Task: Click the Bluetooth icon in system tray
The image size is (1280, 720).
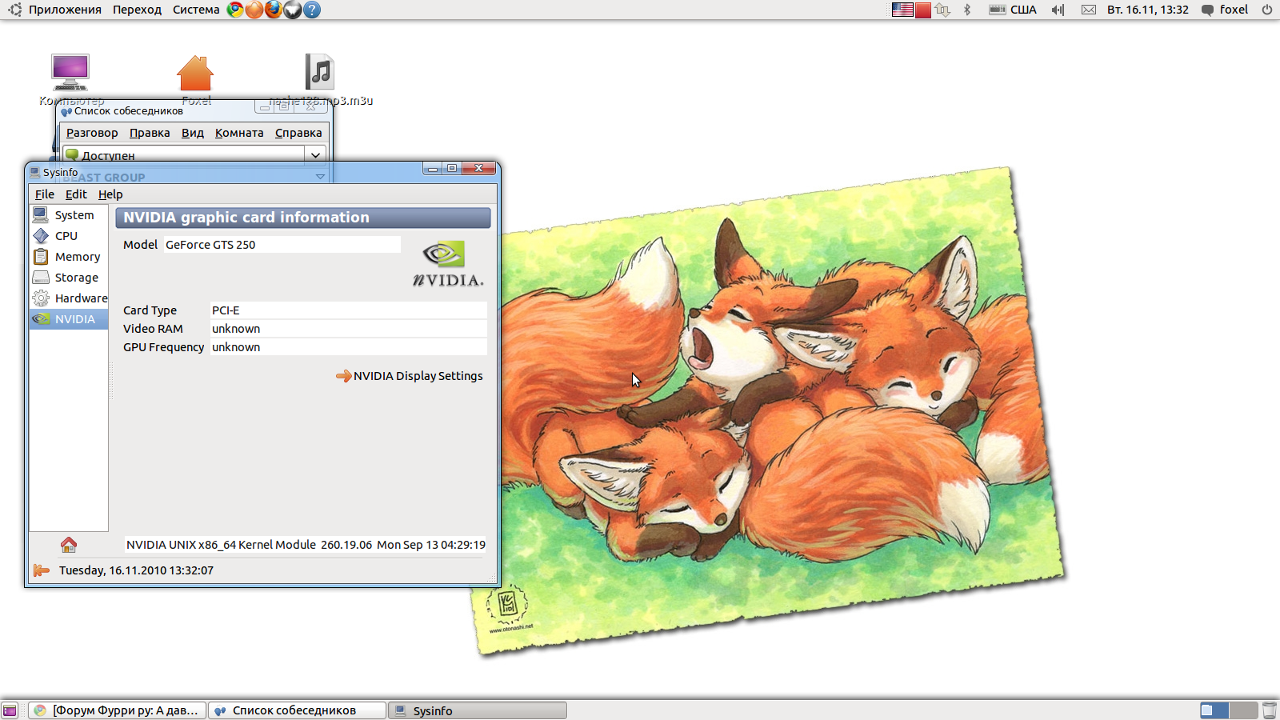Action: click(966, 10)
